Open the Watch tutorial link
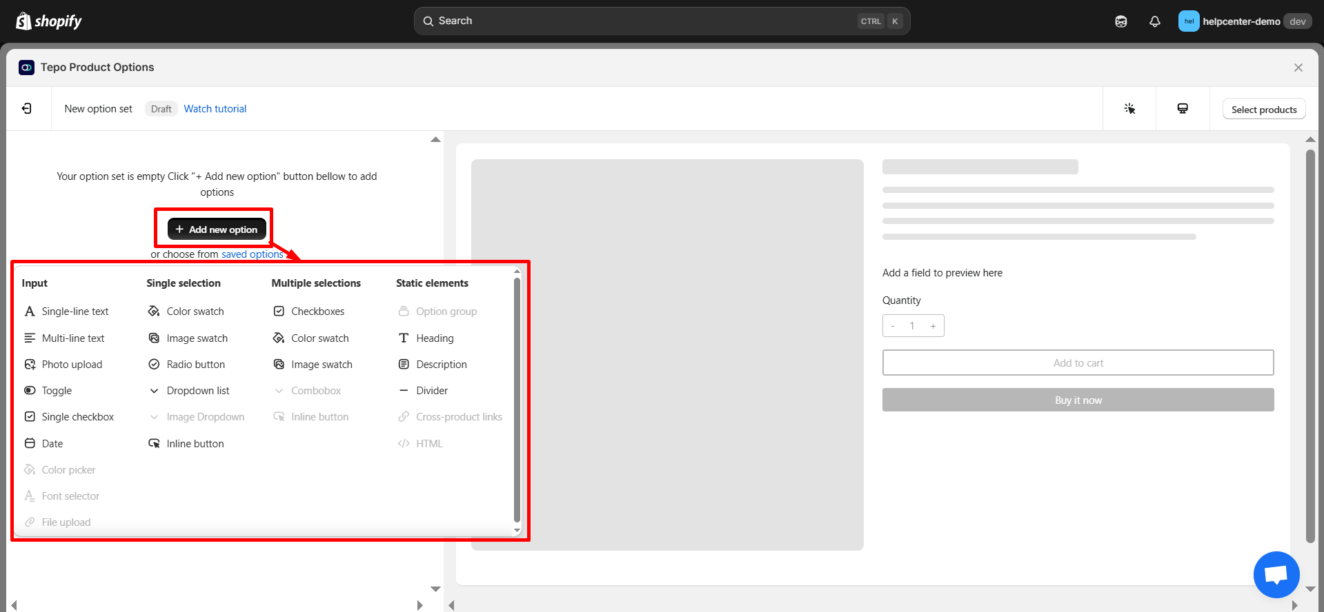Viewport: 1324px width, 612px height. [x=215, y=109]
